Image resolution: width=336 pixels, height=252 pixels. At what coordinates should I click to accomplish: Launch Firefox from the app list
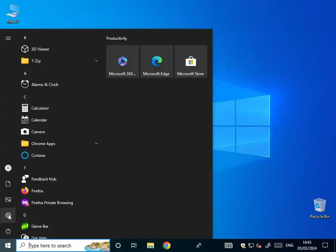60,191
